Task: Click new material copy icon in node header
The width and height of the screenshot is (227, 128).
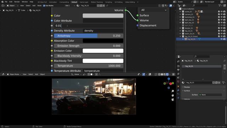Action: (101, 6)
